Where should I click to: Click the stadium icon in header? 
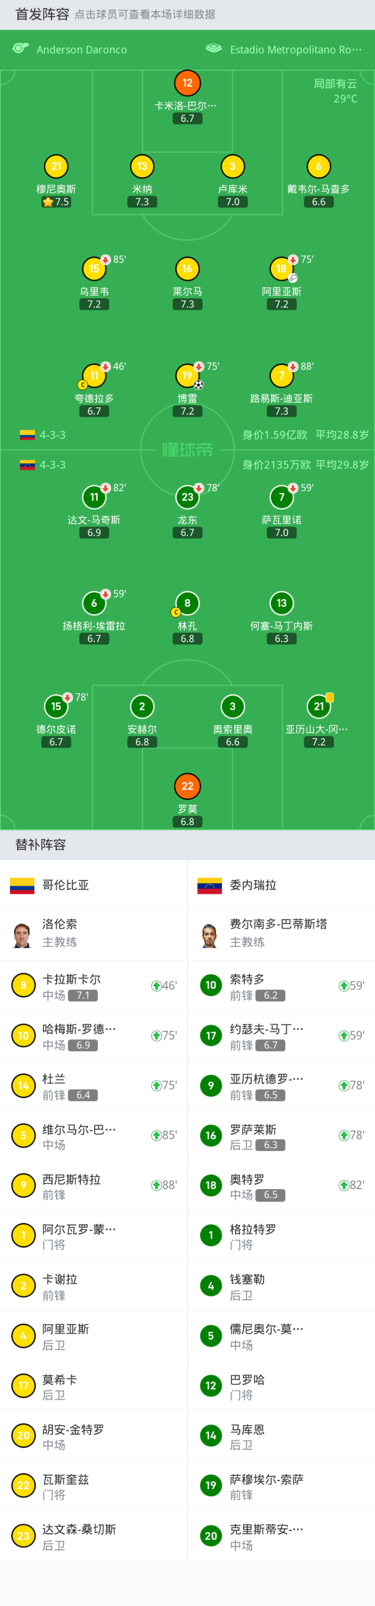point(214,48)
